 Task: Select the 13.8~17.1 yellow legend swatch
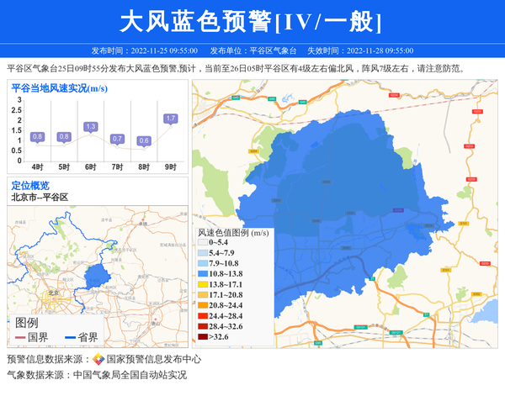[x=202, y=285]
